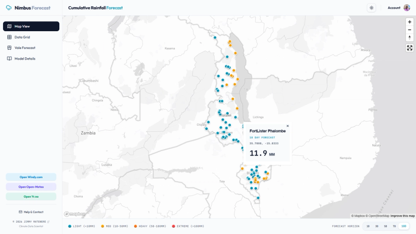Click the Heavy (50-100mm) legend swatch

[136, 226]
